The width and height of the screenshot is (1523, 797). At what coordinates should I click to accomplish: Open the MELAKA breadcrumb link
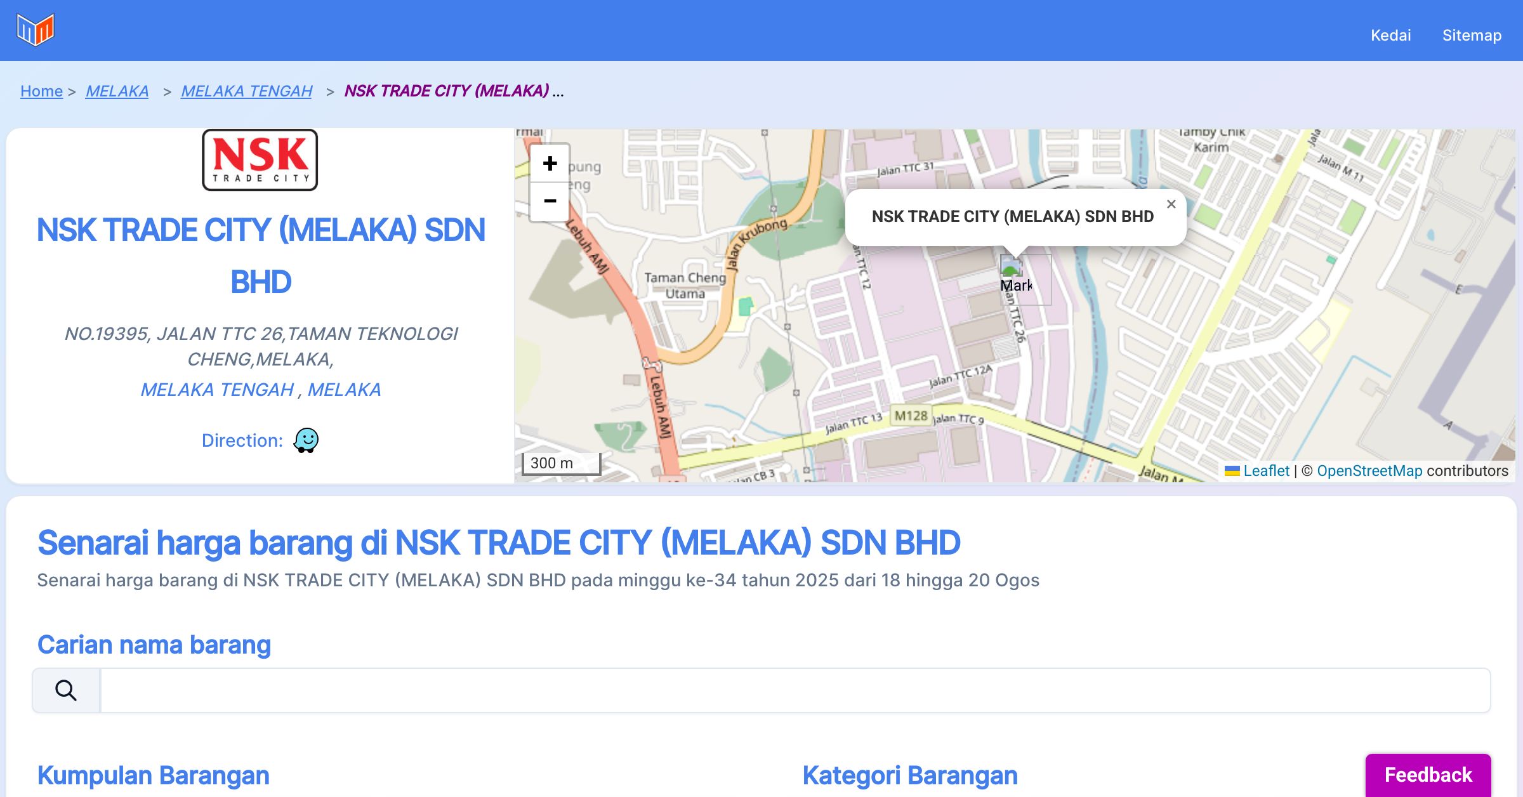117,91
